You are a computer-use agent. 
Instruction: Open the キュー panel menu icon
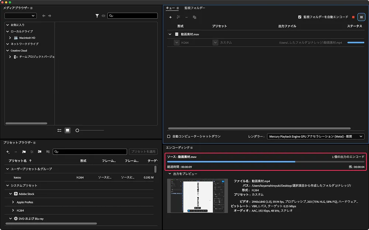(x=178, y=8)
